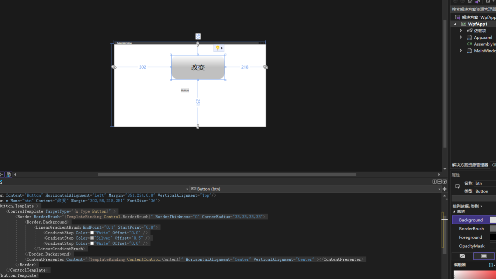Expand the App.xaml node
The image size is (496, 279).
tap(461, 37)
